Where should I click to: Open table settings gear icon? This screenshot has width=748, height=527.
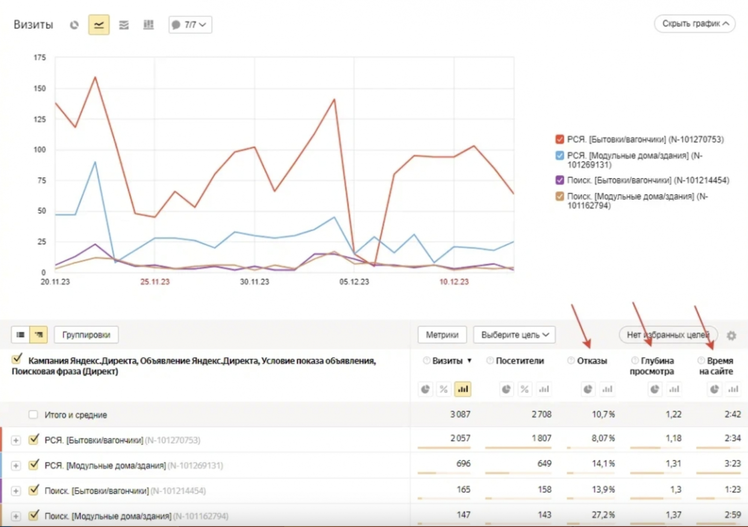[x=731, y=335]
